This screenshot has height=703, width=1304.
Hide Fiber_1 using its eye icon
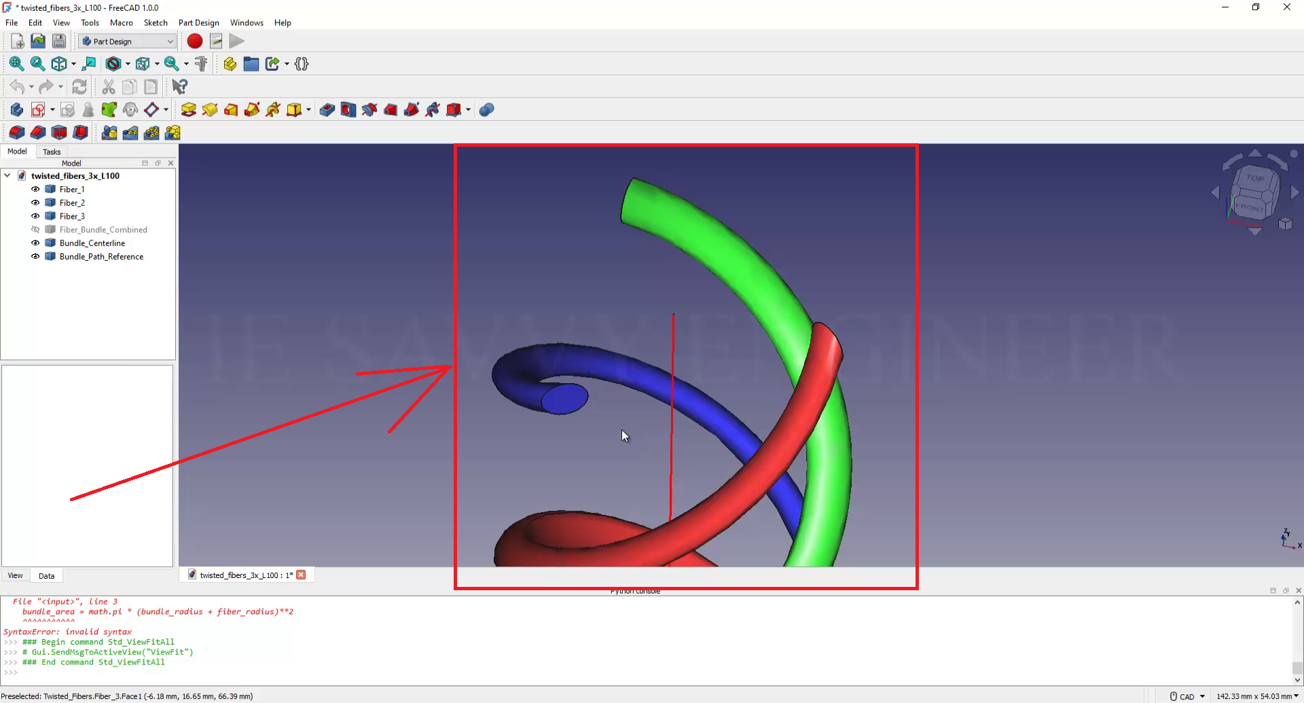[35, 190]
